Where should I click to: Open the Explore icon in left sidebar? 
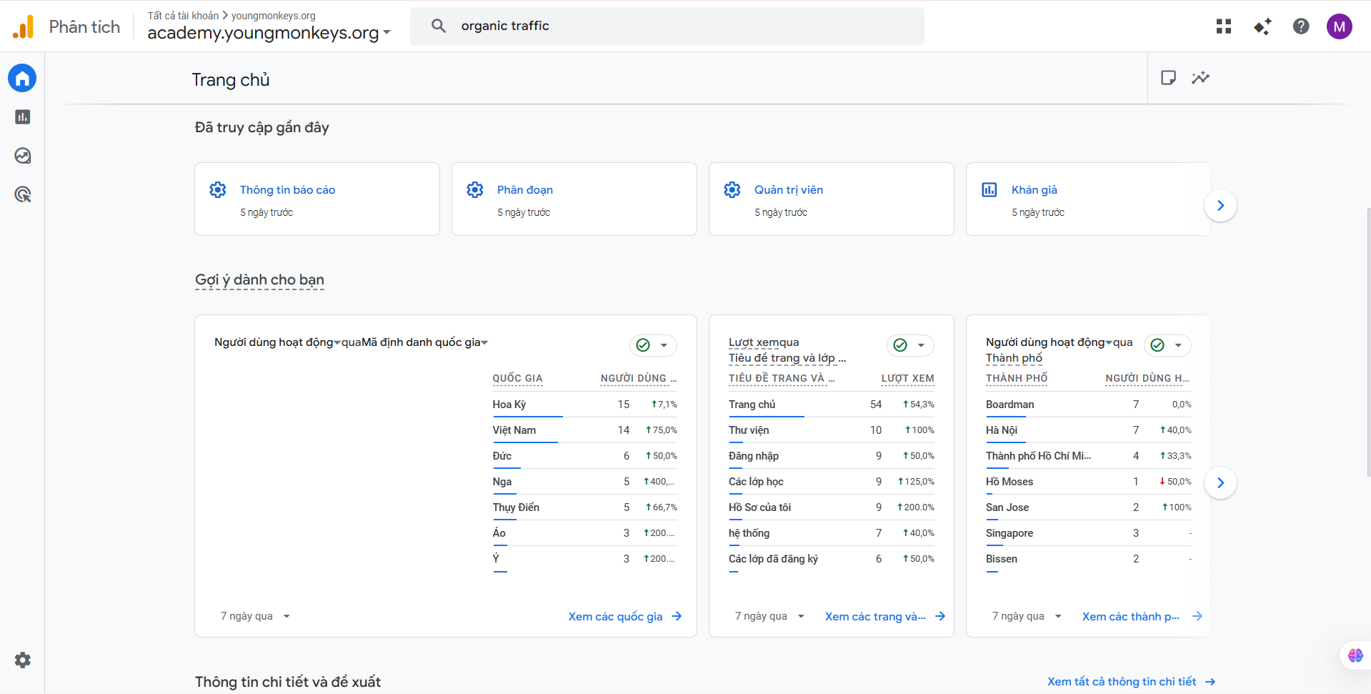pos(22,156)
